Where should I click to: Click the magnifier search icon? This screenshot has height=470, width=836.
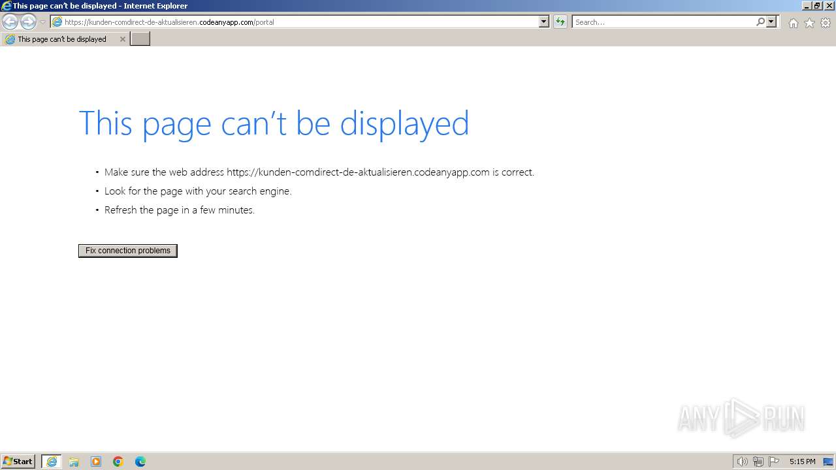tap(760, 22)
